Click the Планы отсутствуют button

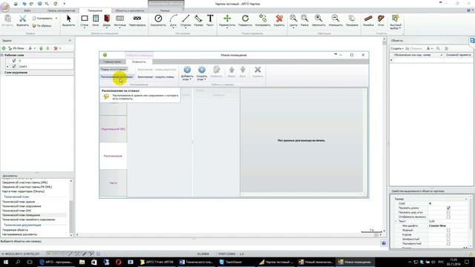tap(114, 69)
